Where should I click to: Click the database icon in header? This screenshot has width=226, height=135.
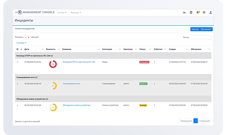[191, 12]
